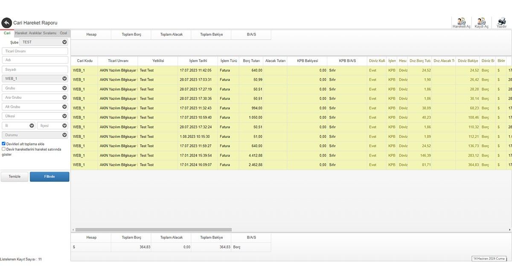This screenshot has height=278, width=512.
Task: Click the back arrow icon
Action: [x=7, y=23]
